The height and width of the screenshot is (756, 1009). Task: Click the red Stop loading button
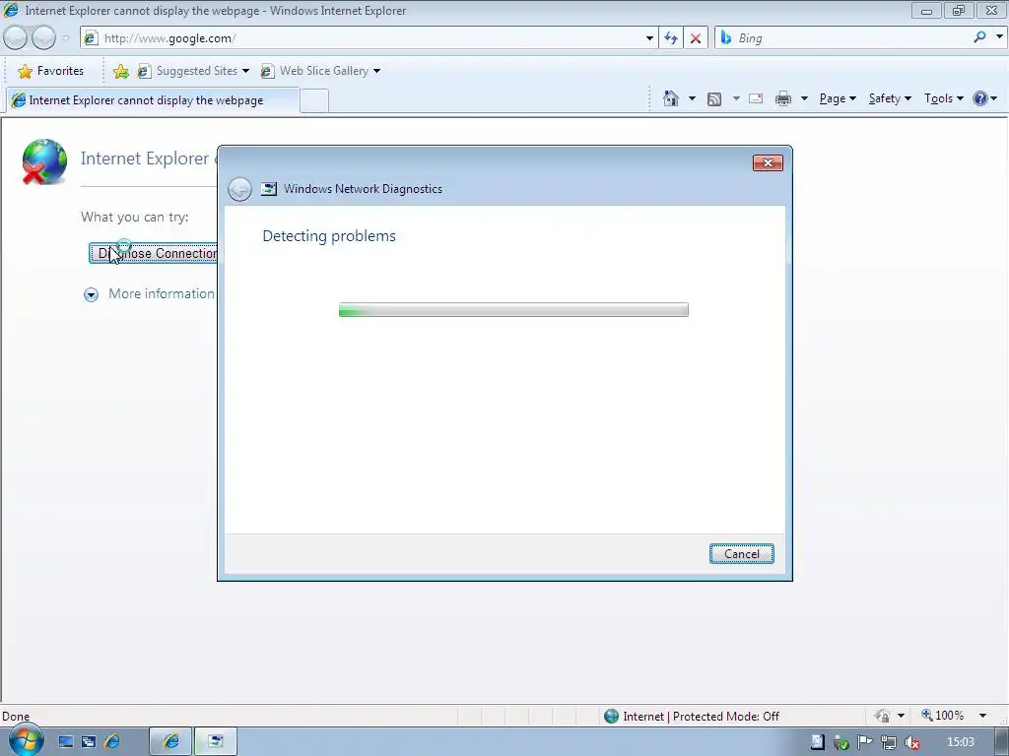[696, 38]
